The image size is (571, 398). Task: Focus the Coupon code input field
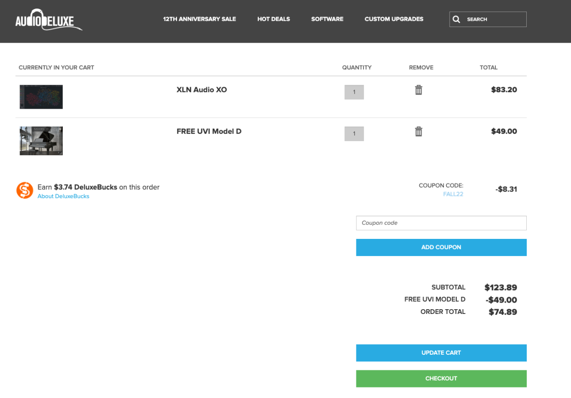point(441,223)
